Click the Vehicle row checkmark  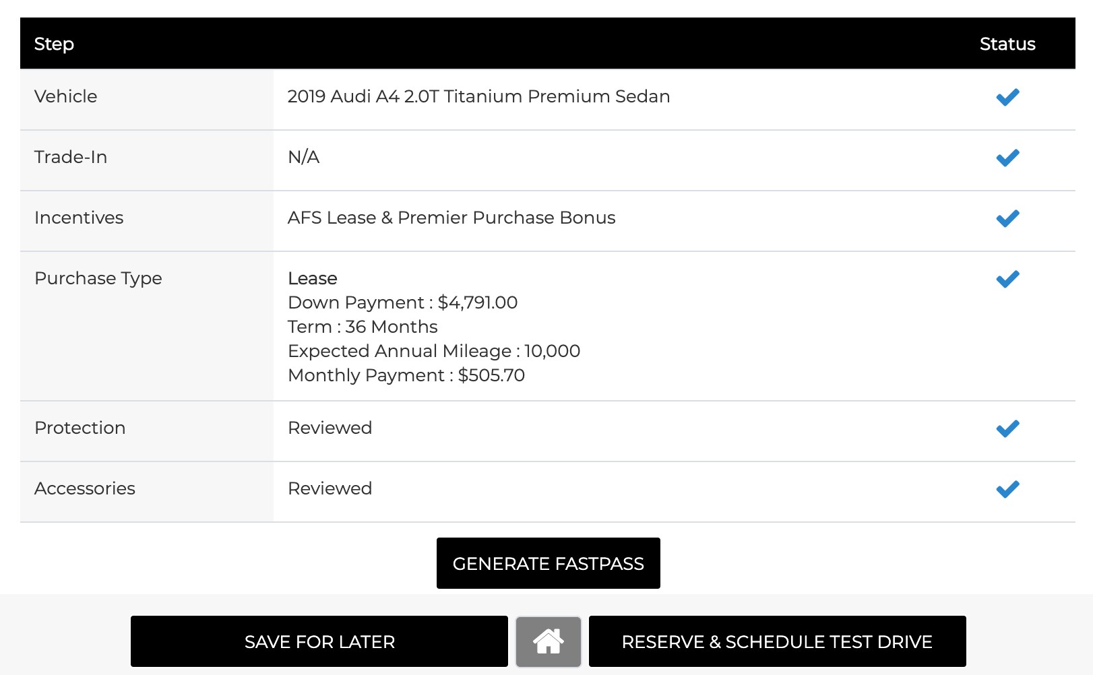[1007, 97]
